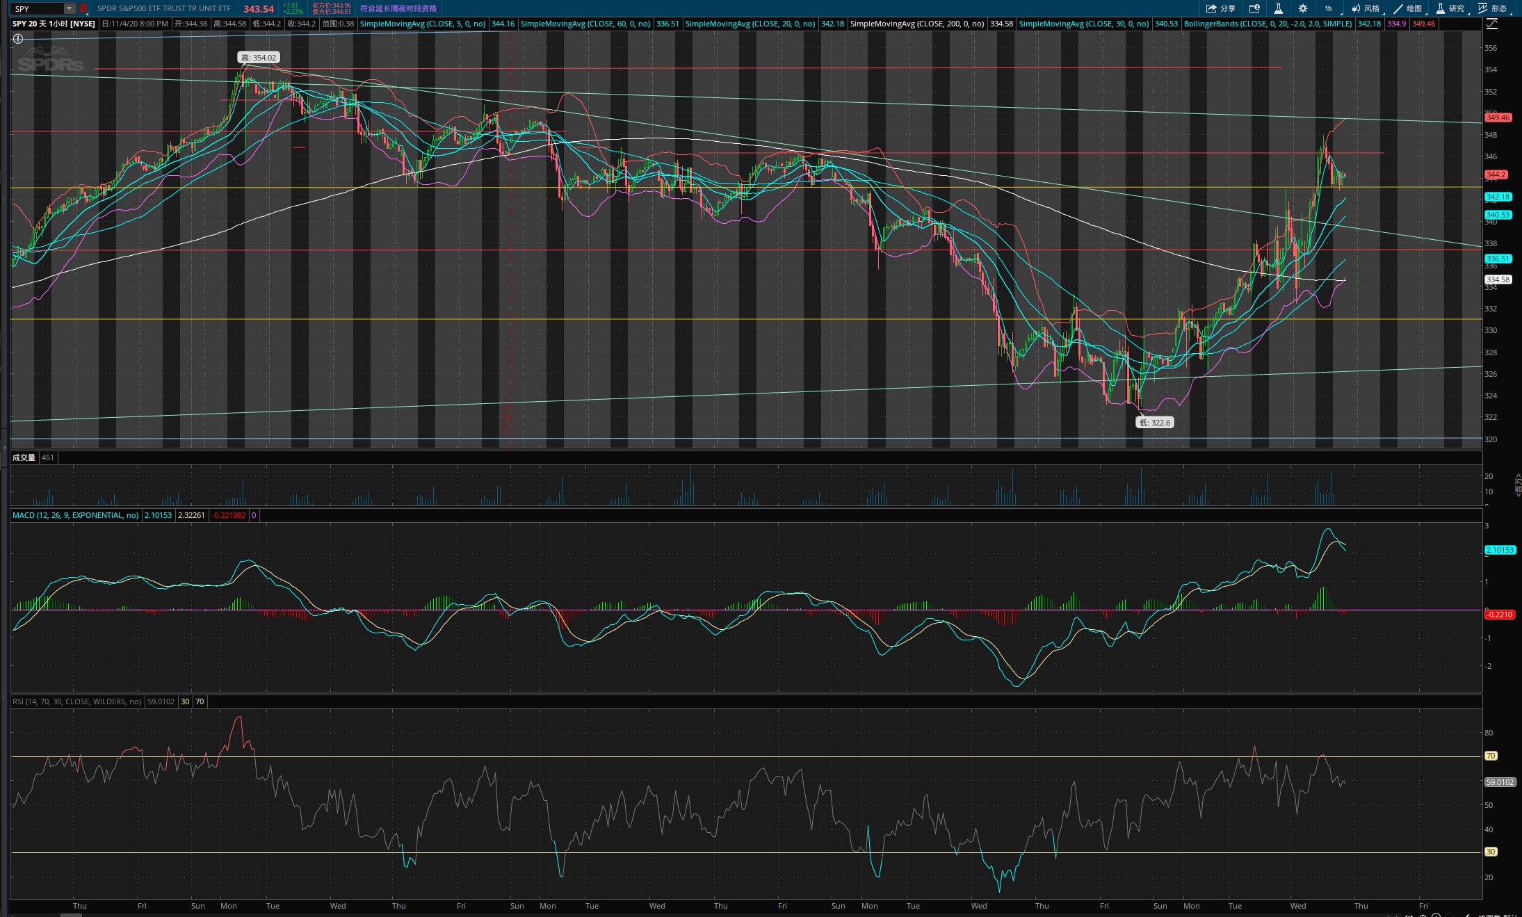Click the RSI 59.0102 readout in RSI header
Image resolution: width=1522 pixels, height=917 pixels.
point(161,701)
